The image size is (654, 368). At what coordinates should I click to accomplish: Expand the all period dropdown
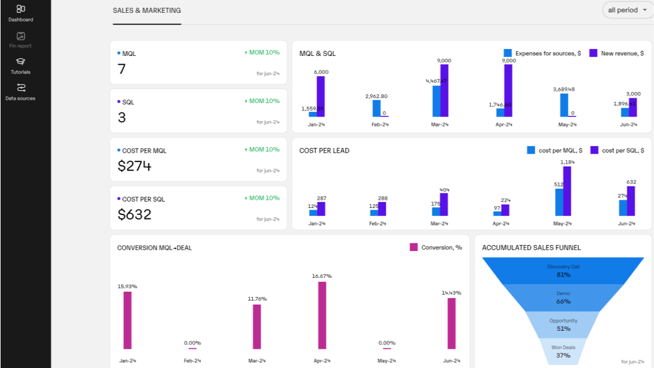(627, 10)
